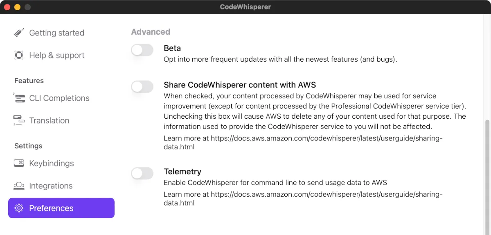Open Keybindings settings
Viewport: 491px width, 235px height.
(52, 163)
